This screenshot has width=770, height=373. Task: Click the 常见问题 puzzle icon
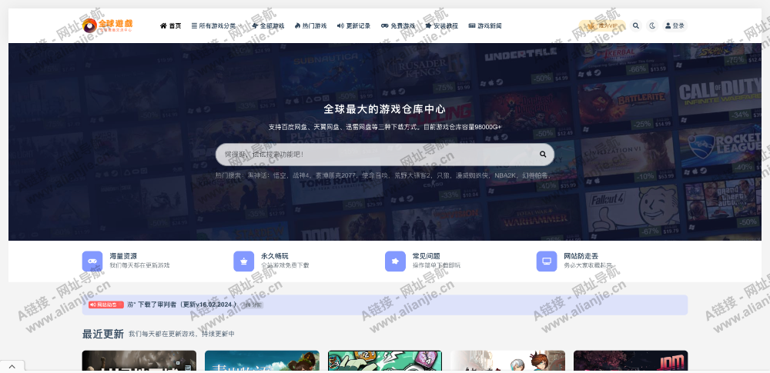pyautogui.click(x=395, y=261)
